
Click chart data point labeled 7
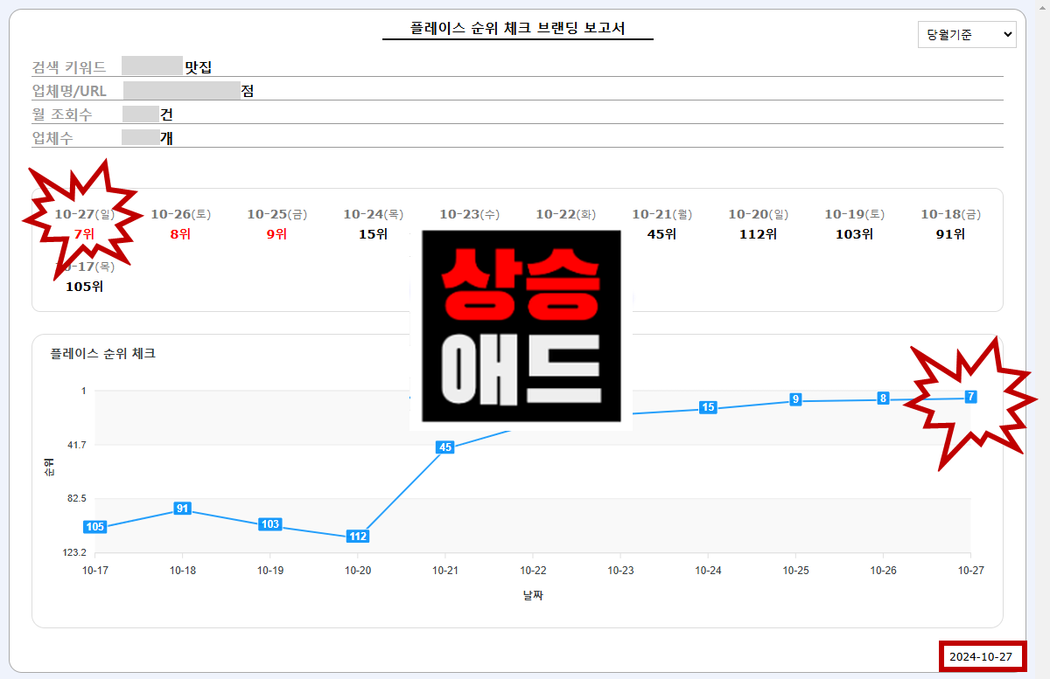(x=970, y=397)
